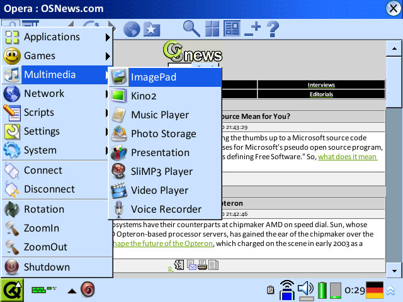Viewport: 403px width, 302px height.
Task: Click the green battery indicator
Action: coord(322,291)
